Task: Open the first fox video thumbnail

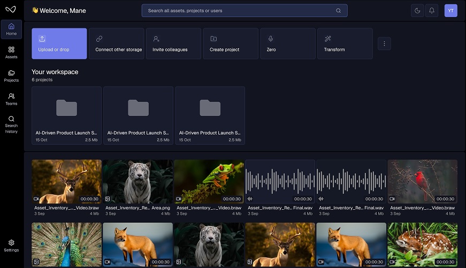Action: click(137, 245)
